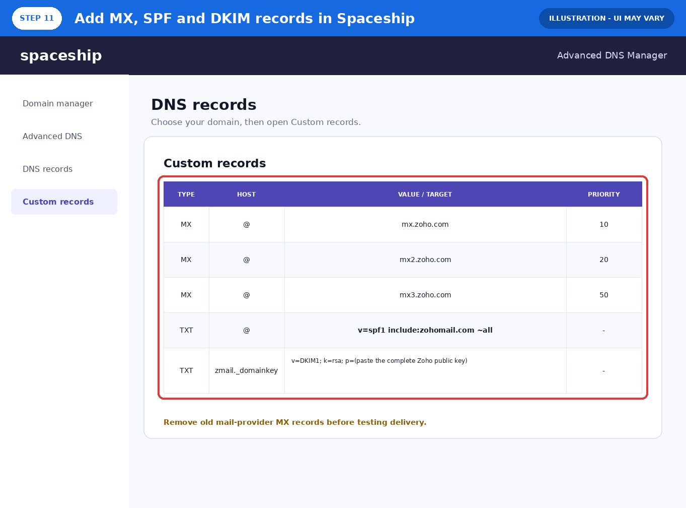The image size is (686, 508).
Task: Click MX type cell of mx2.zoho.com row
Action: tap(186, 260)
